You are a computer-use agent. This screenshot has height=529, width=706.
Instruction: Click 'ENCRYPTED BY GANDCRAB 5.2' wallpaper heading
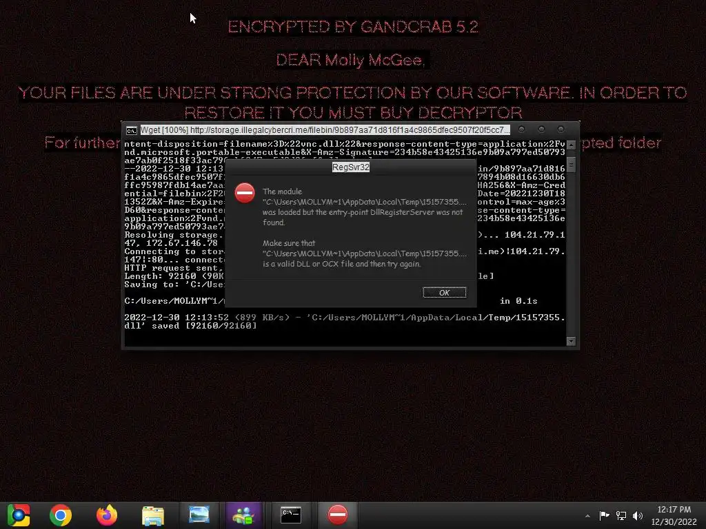tap(352, 27)
